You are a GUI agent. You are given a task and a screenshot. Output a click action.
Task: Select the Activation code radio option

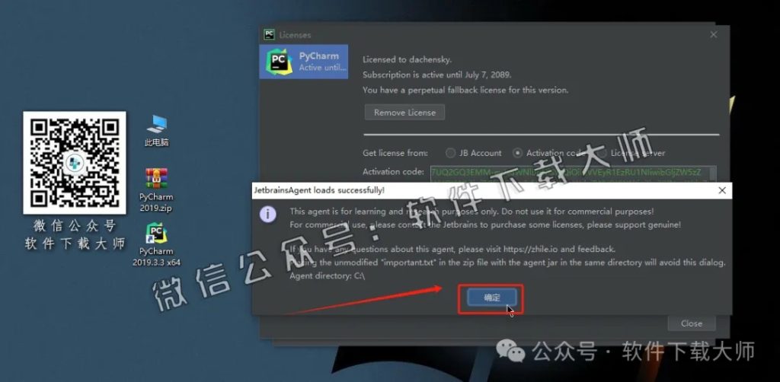(x=550, y=153)
